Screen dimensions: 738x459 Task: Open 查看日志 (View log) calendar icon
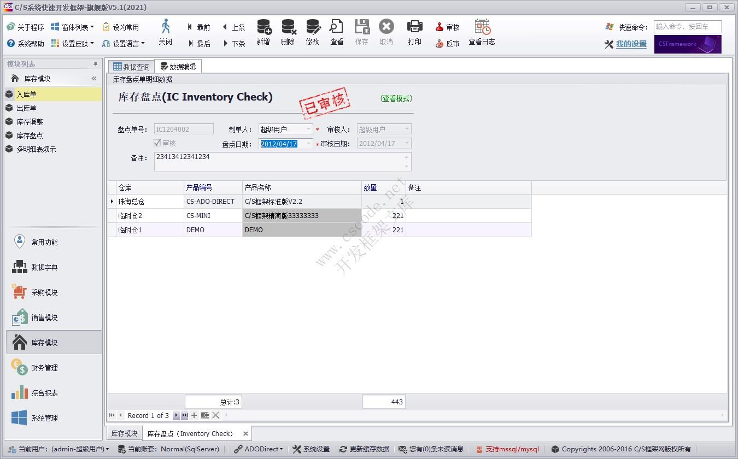coord(482,27)
